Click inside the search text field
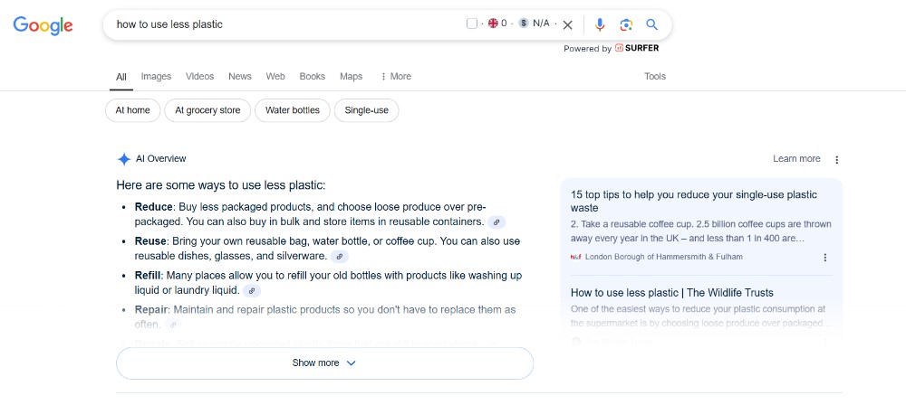The width and height of the screenshot is (906, 405). 281,24
